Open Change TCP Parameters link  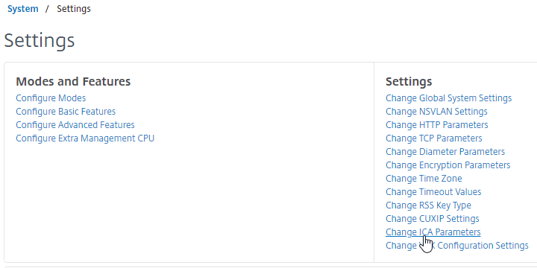coord(433,138)
